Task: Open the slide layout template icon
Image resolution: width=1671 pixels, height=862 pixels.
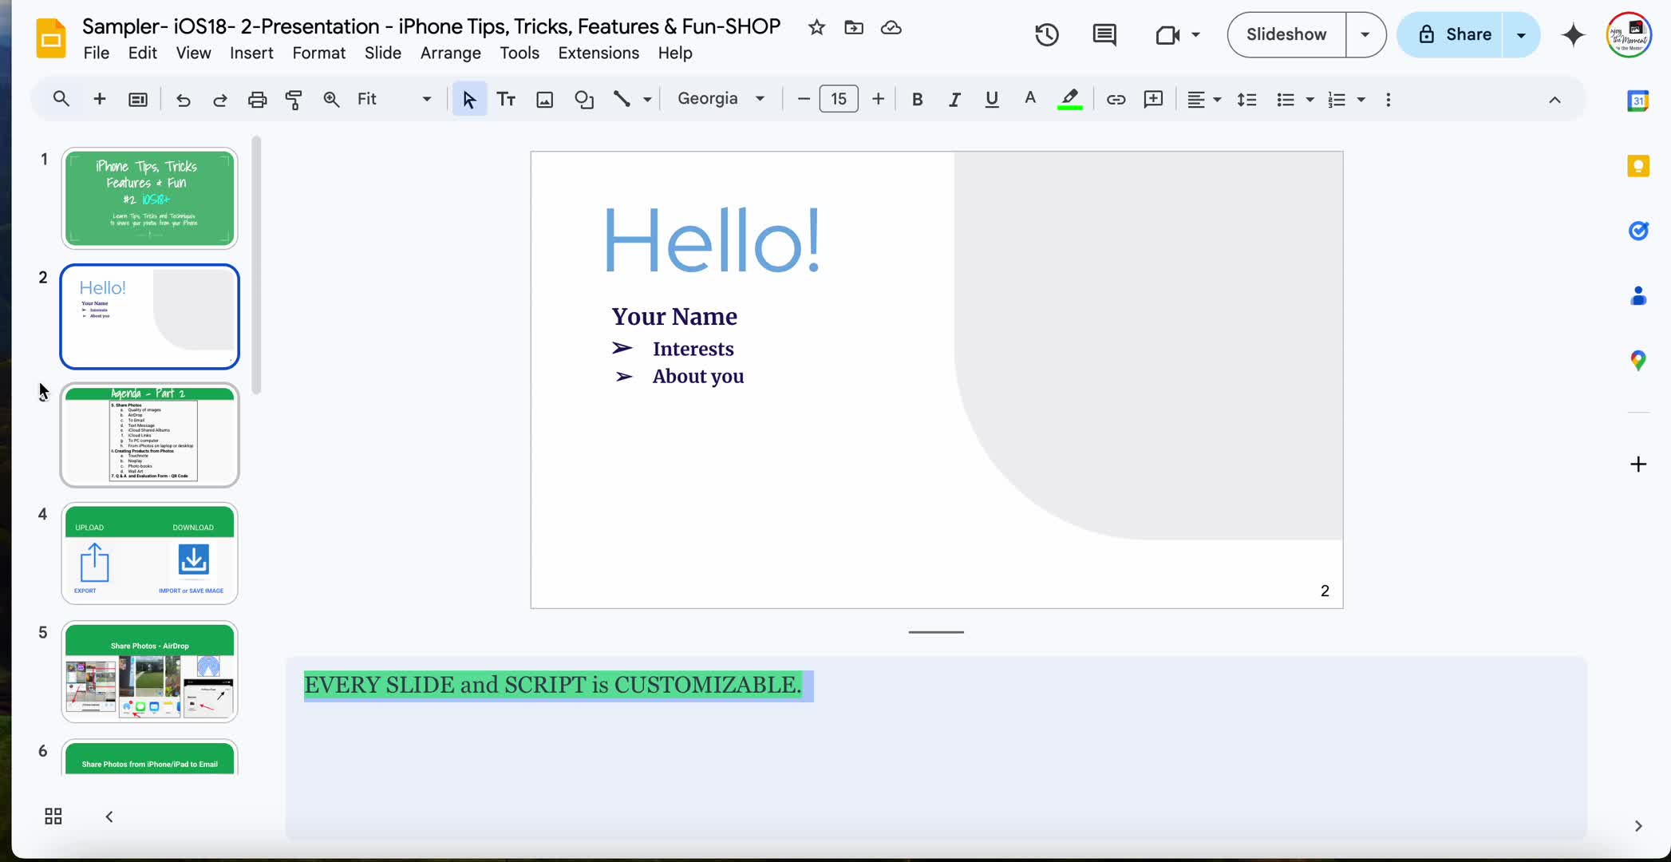Action: click(138, 99)
